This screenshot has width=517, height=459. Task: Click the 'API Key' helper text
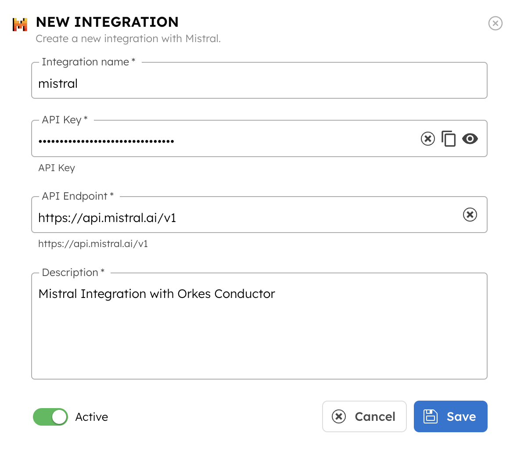click(x=57, y=168)
